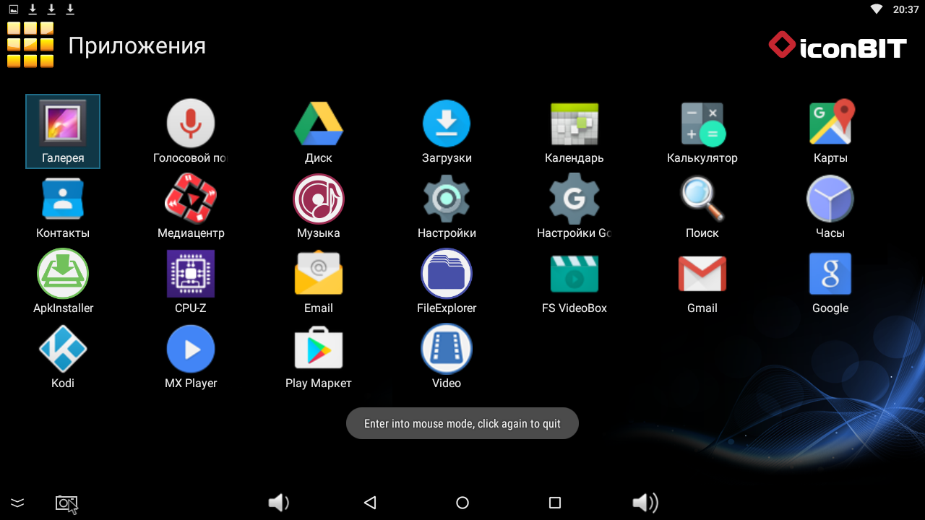
Task: Open the Play Маркет store
Action: pyautogui.click(x=319, y=357)
